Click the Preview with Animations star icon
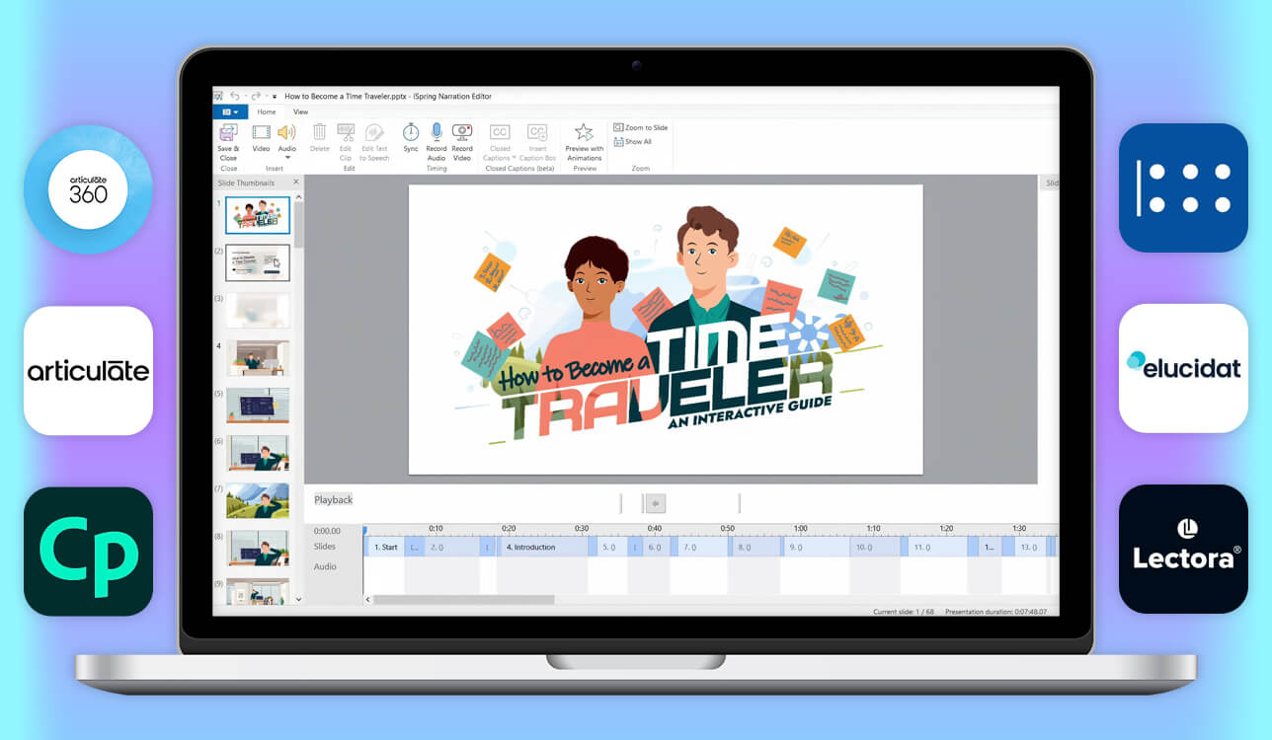Screen dimensions: 1272x740 (584, 132)
